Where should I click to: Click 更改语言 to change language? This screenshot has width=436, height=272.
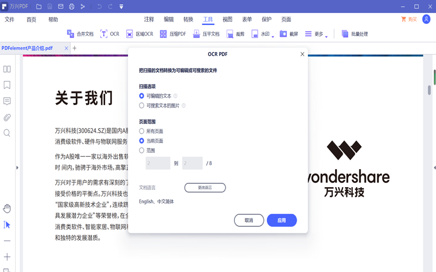click(x=205, y=188)
